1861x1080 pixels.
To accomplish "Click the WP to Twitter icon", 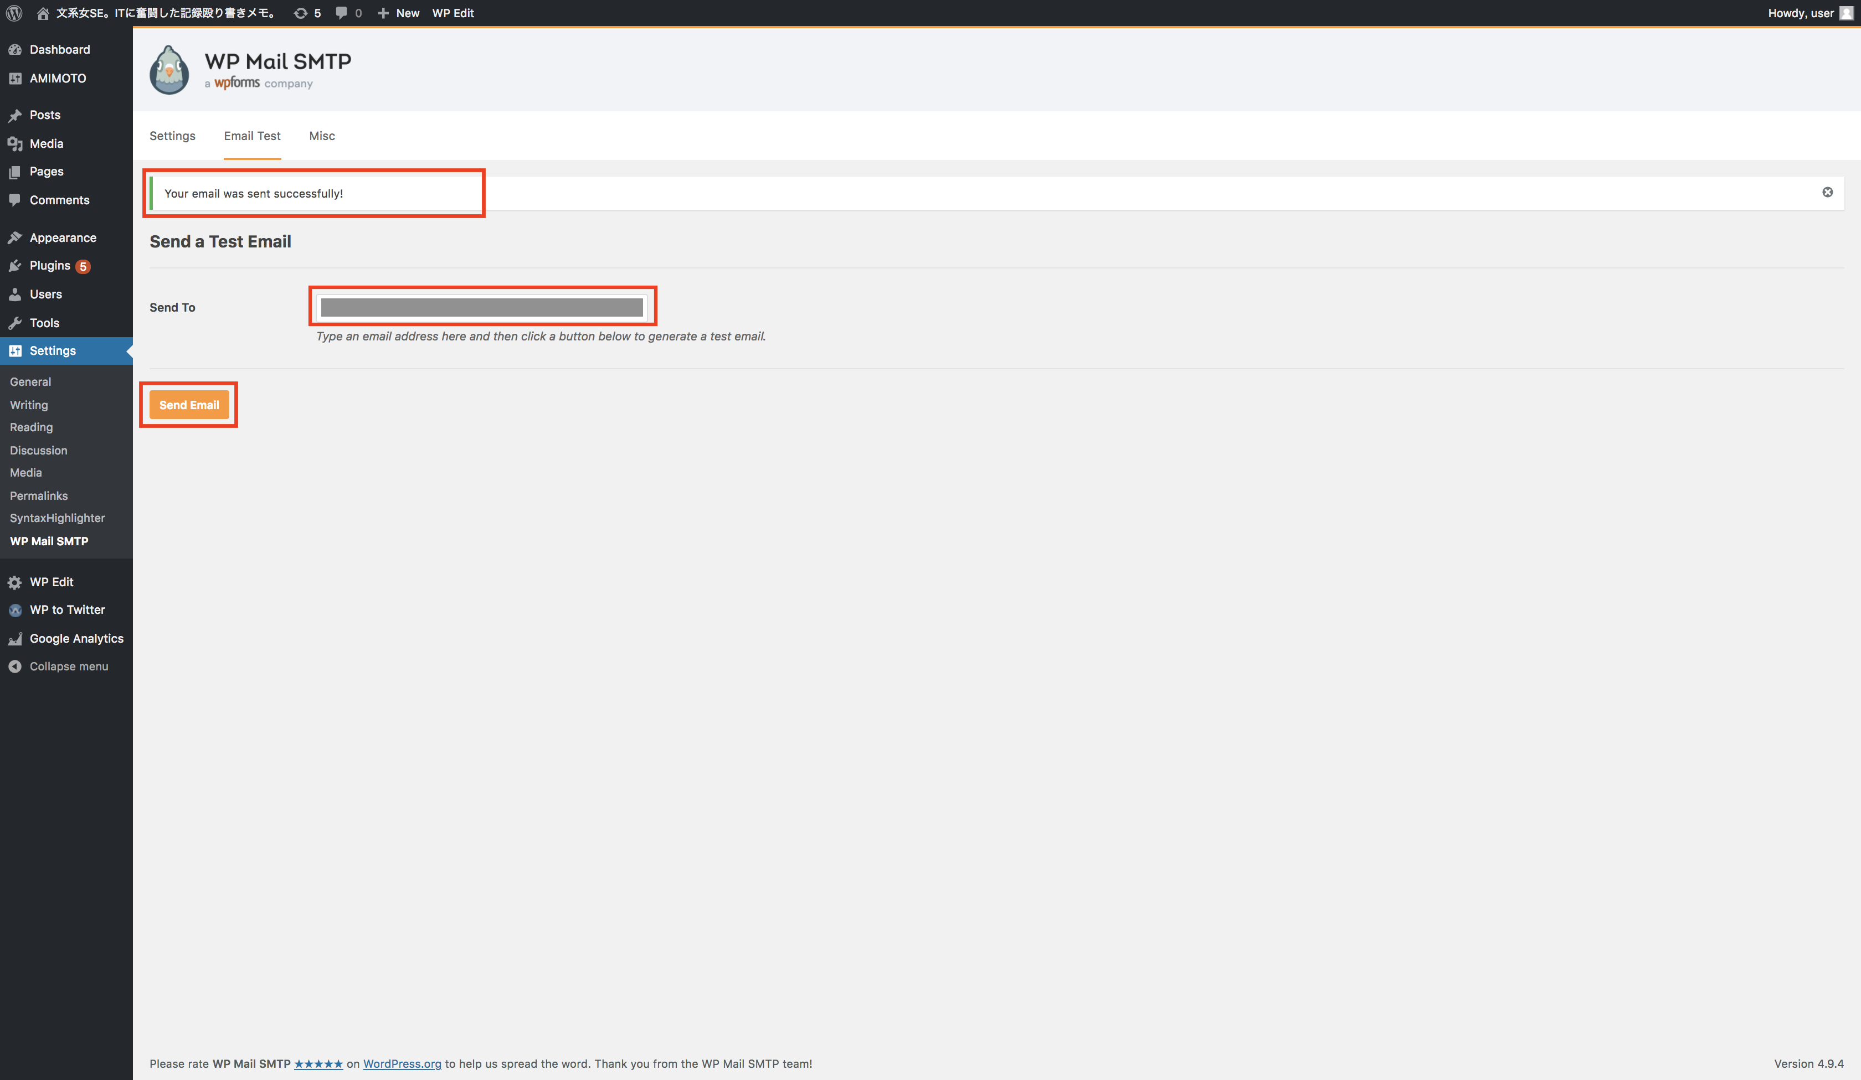I will click(15, 611).
